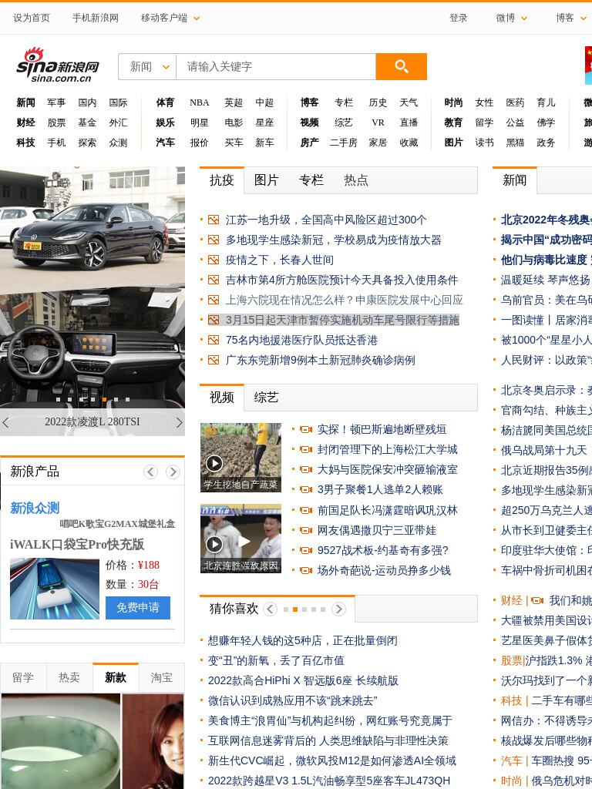Open the NBA navigation link
The width and height of the screenshot is (592, 789).
point(200,102)
